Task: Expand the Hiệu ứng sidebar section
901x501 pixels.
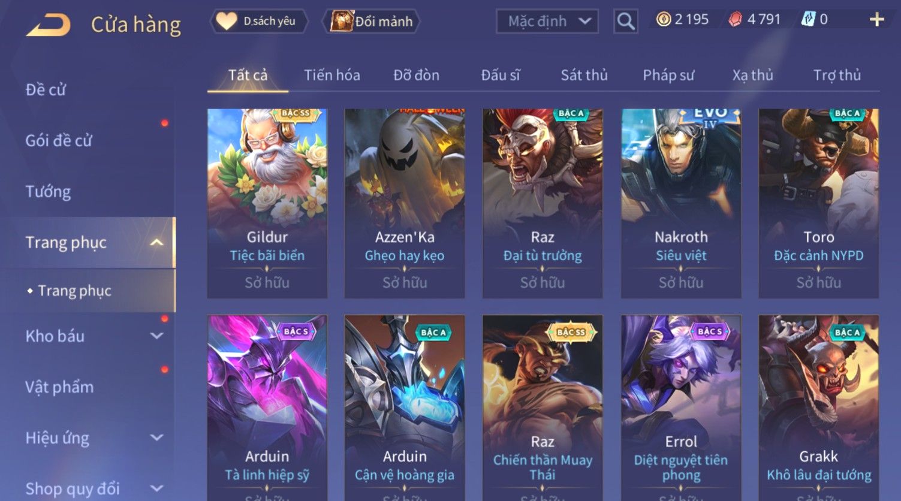Action: (156, 438)
